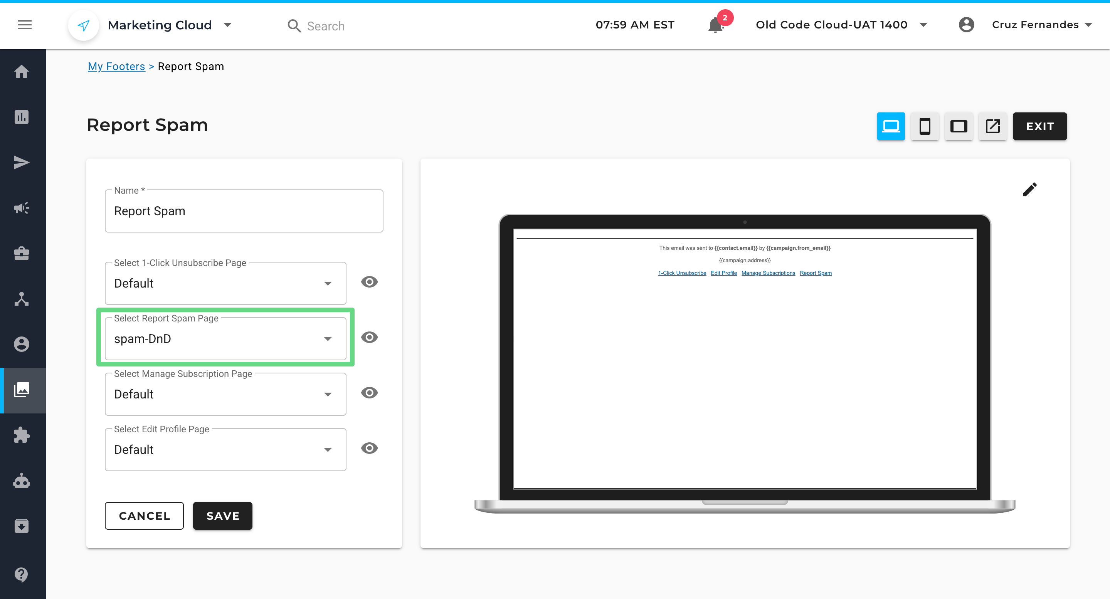Switch preview to mobile device view
The height and width of the screenshot is (599, 1110).
pyautogui.click(x=925, y=126)
